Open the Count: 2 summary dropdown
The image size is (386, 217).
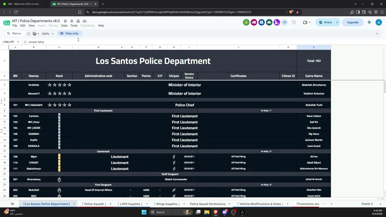coord(367,204)
